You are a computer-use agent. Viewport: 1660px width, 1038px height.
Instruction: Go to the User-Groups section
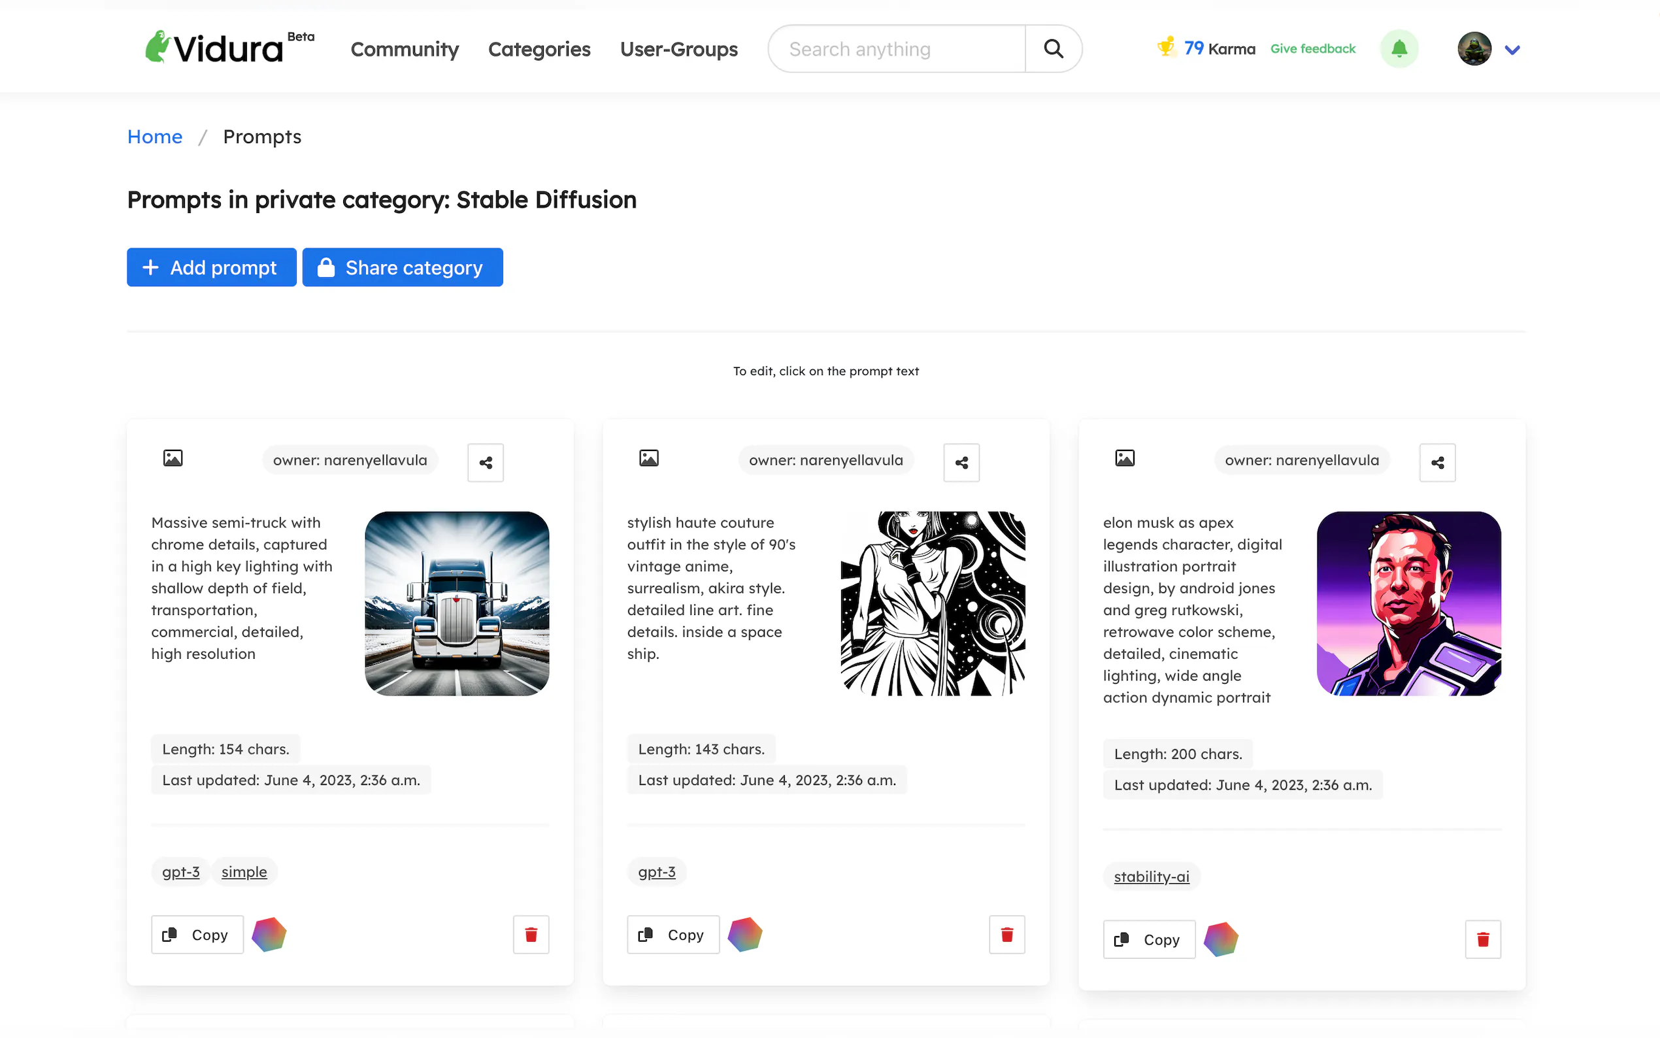point(678,50)
